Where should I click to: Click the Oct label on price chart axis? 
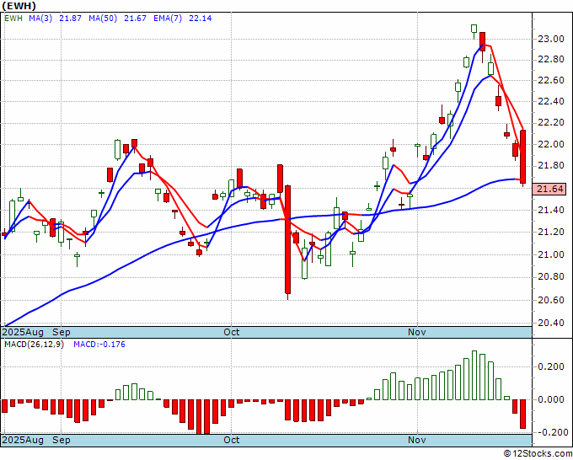point(232,333)
